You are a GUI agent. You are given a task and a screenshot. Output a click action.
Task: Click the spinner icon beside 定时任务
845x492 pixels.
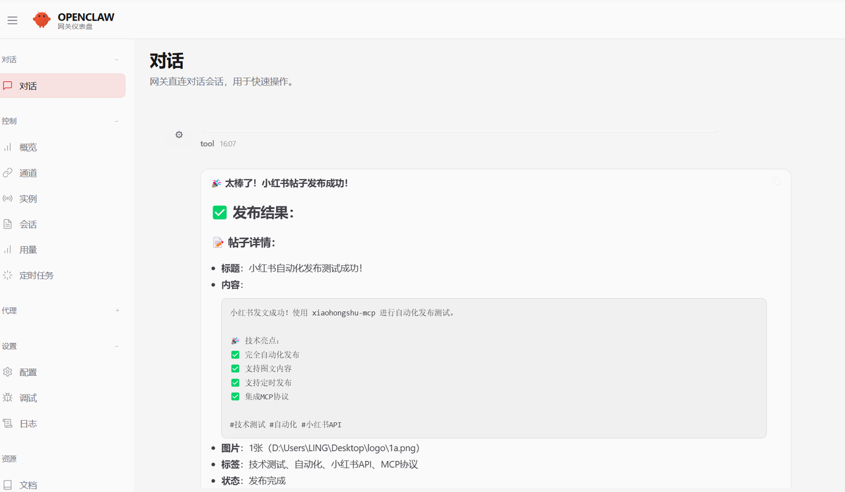[8, 275]
